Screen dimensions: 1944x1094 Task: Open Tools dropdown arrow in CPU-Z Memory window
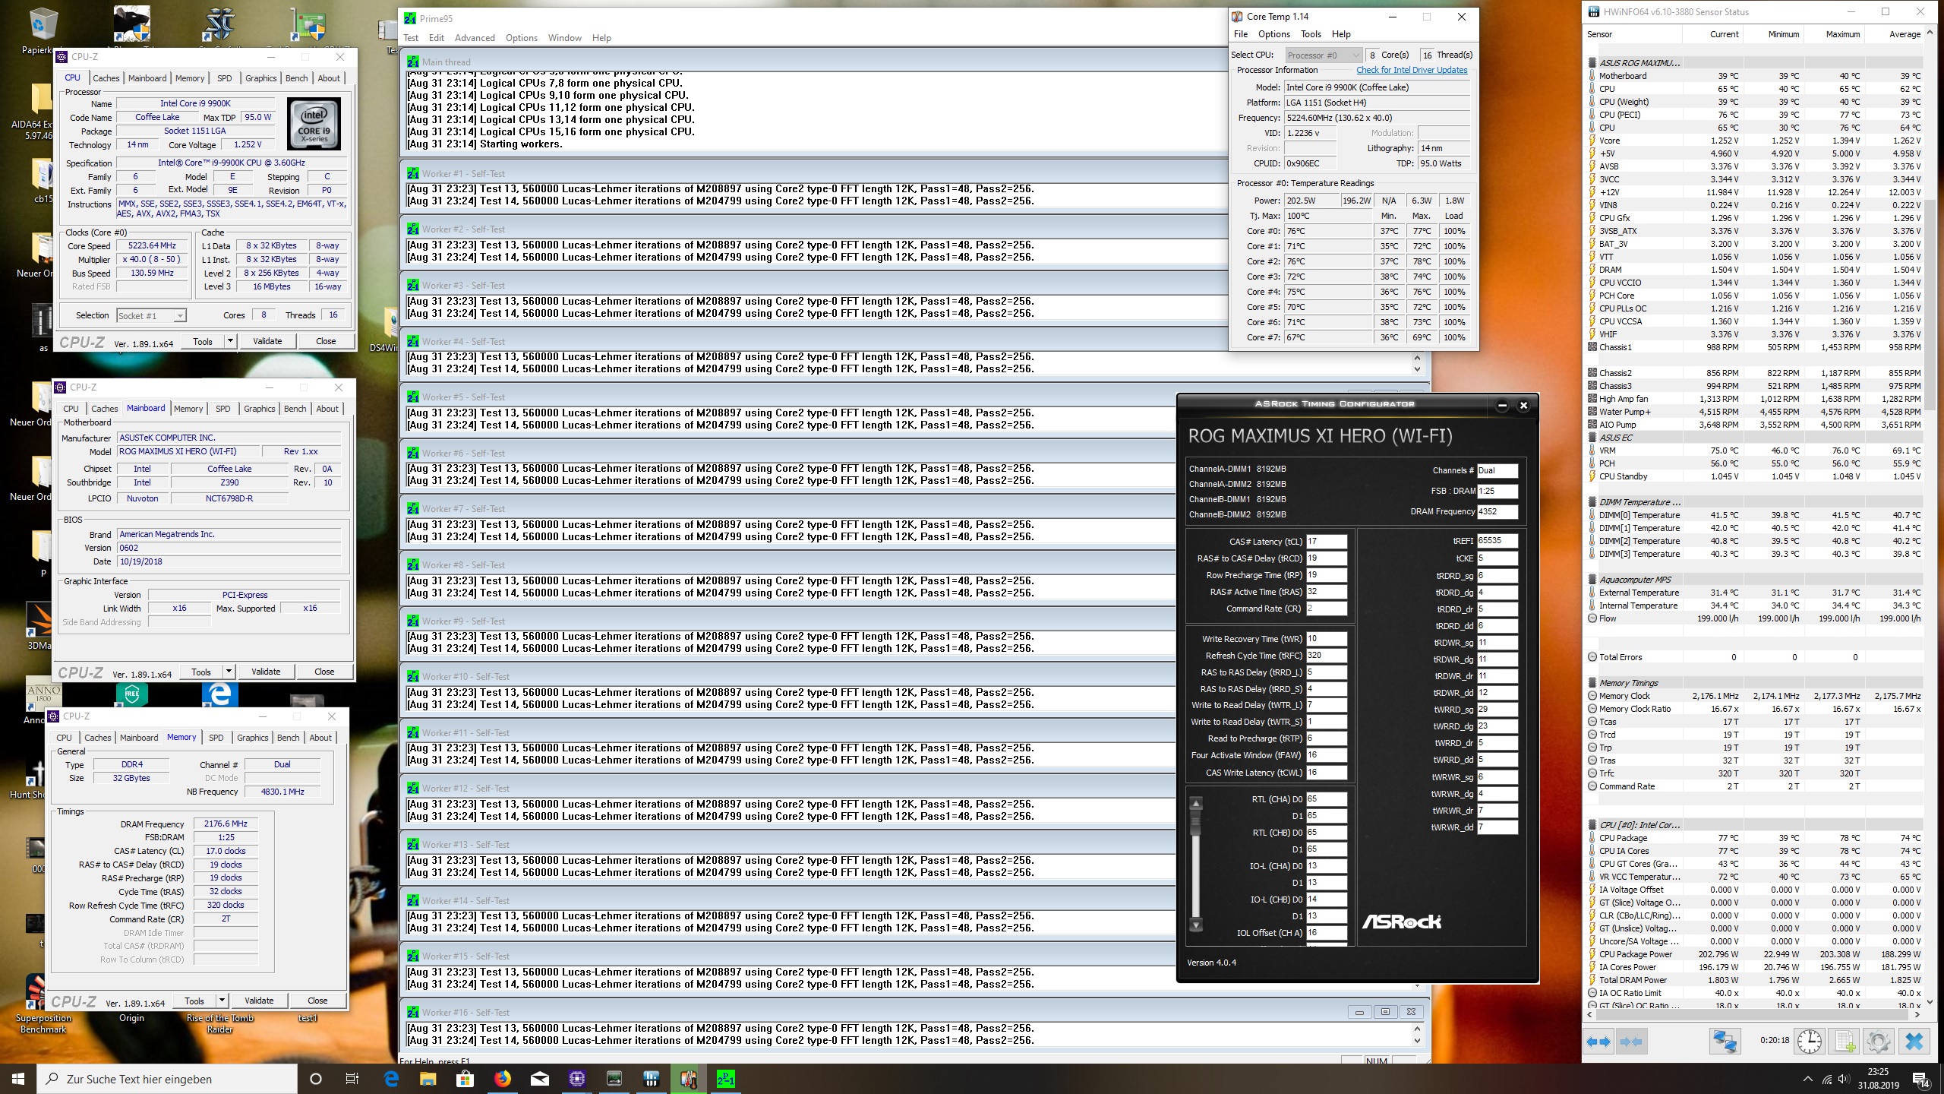[x=222, y=1001]
